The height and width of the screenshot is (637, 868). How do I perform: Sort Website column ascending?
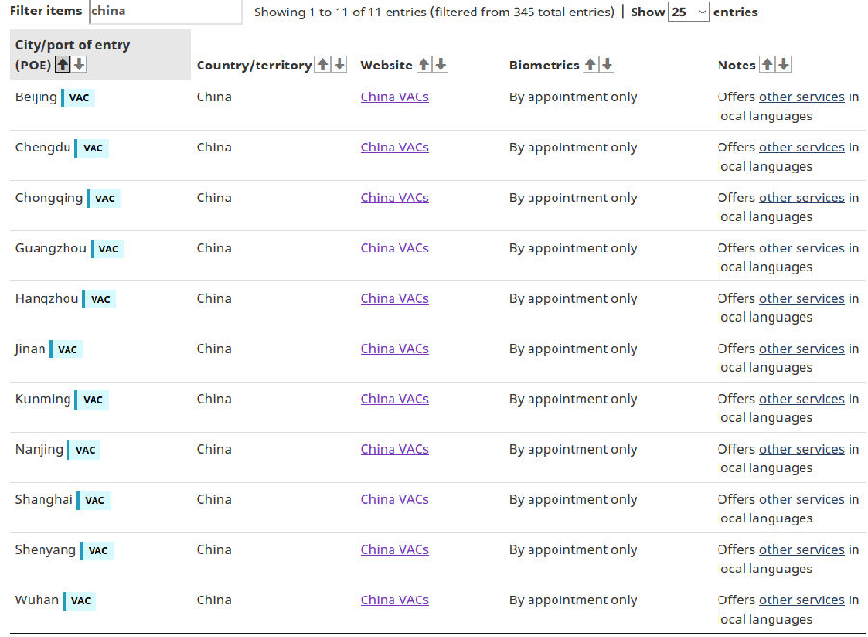(424, 65)
